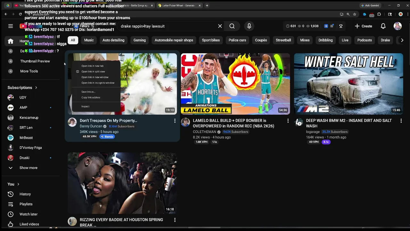Start voice search with microphone

click(249, 26)
